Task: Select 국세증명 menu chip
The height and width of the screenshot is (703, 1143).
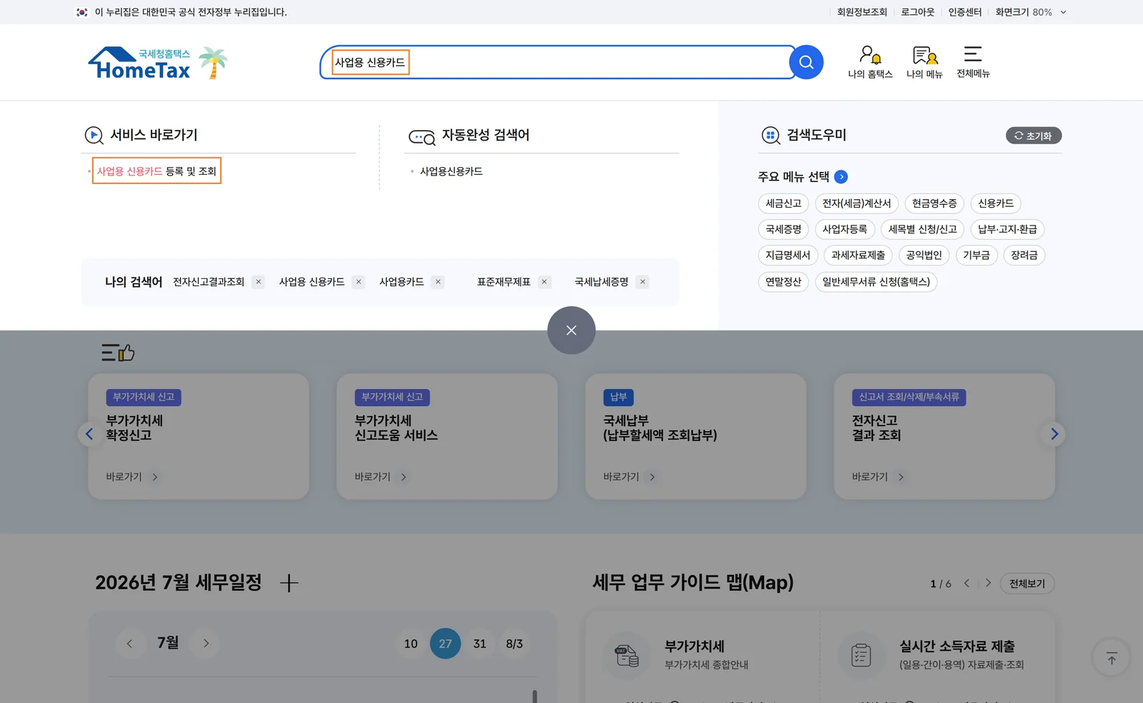Action: [784, 229]
